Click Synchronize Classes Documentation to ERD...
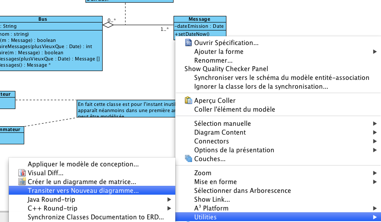The height and width of the screenshot is (222, 381). tap(96, 217)
